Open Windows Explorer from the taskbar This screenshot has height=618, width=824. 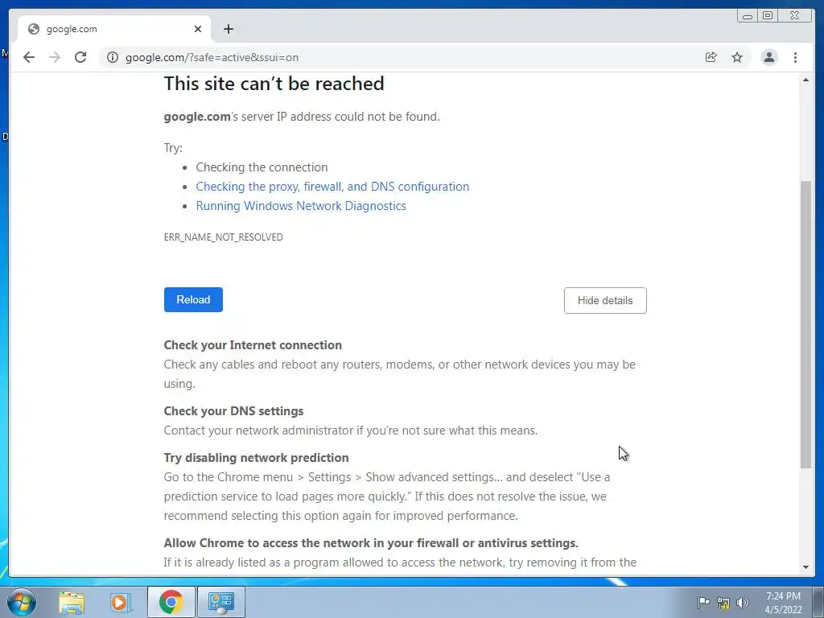tap(72, 603)
